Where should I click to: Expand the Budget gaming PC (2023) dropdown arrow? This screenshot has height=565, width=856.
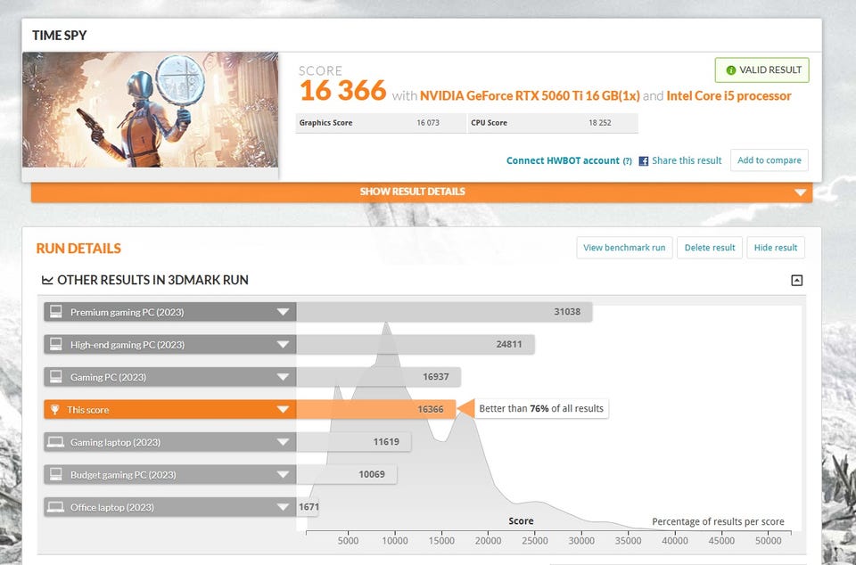[283, 474]
